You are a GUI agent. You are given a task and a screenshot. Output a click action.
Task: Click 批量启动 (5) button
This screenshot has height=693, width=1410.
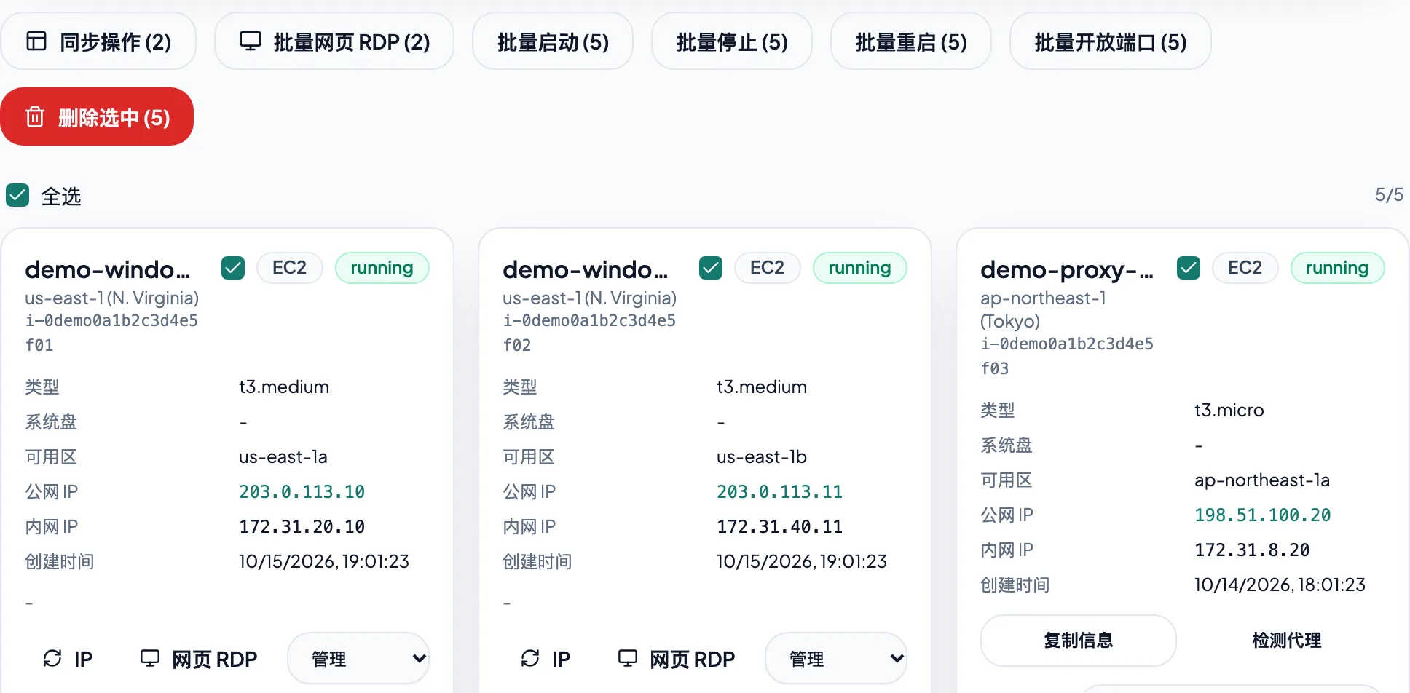[553, 41]
